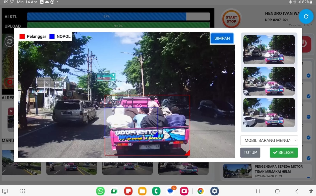Open Messages app with 17 badge
Image resolution: width=316 pixels, height=196 pixels.
pyautogui.click(x=171, y=191)
